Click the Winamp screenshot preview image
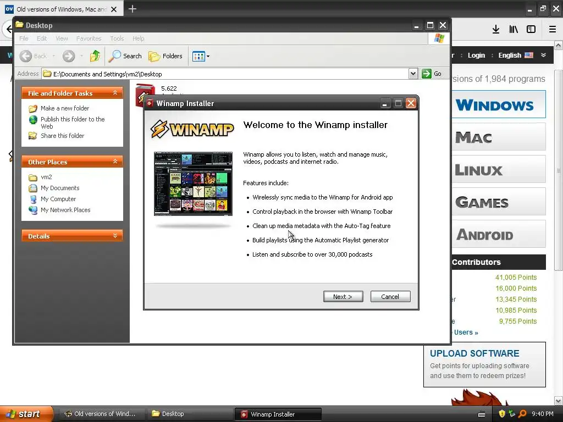Image resolution: width=563 pixels, height=422 pixels. pos(193,184)
